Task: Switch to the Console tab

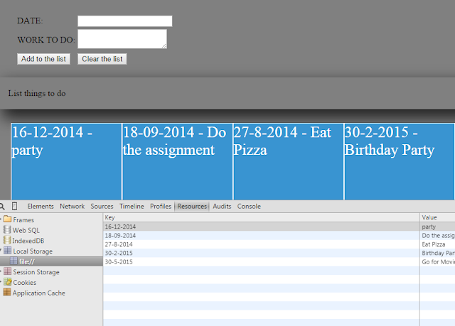Action: click(249, 206)
